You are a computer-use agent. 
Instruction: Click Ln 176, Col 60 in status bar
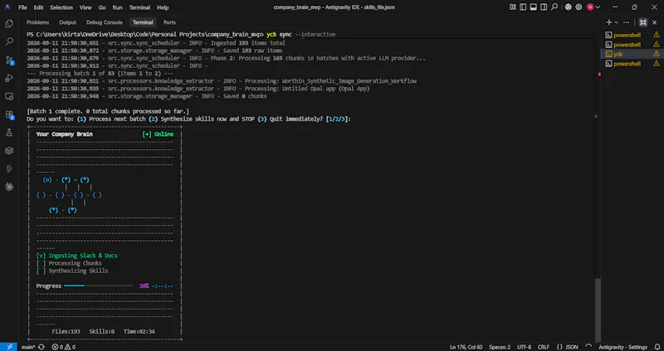pos(466,347)
